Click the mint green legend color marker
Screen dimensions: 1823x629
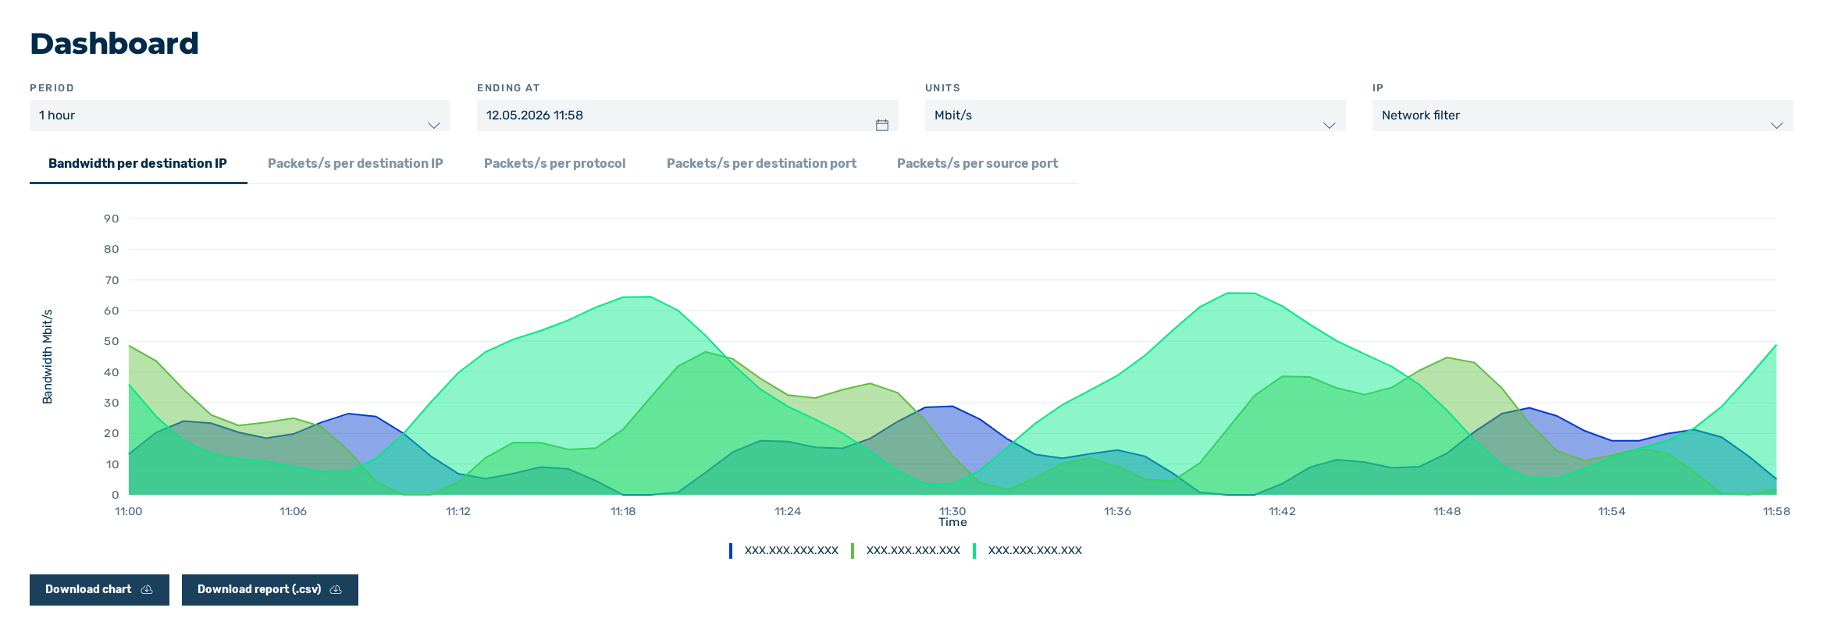974,551
